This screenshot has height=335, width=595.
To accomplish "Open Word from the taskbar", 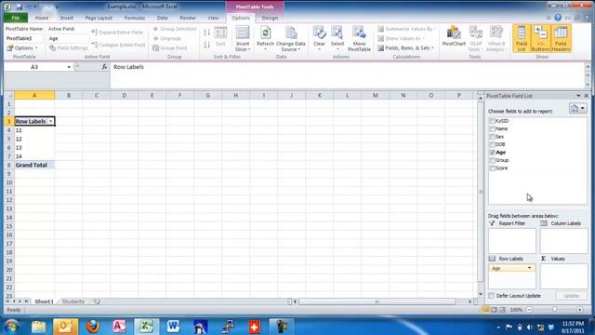I will [173, 327].
